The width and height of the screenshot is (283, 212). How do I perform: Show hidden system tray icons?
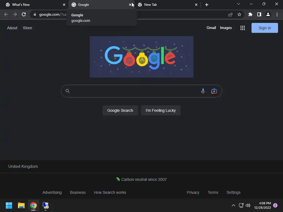coord(233,205)
